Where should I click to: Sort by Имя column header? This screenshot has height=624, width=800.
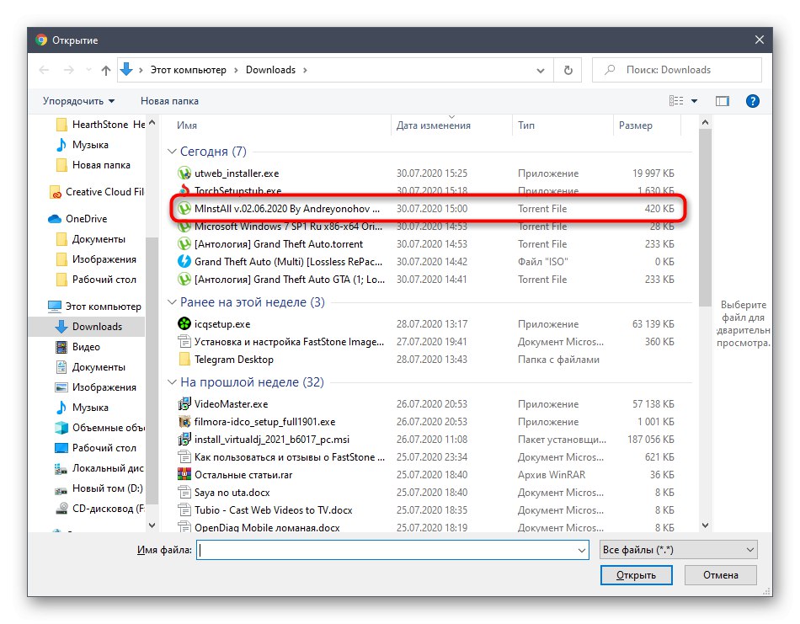187,125
